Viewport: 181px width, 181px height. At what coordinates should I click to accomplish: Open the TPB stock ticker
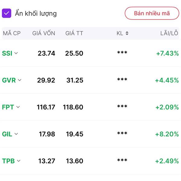click(x=8, y=161)
